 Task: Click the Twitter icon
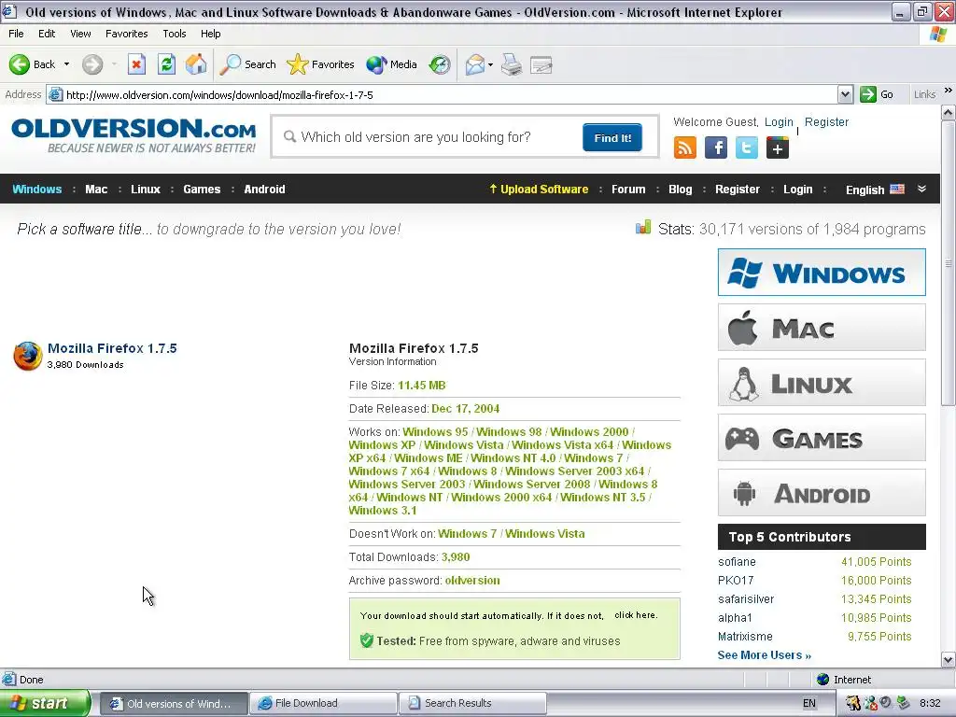(x=747, y=148)
